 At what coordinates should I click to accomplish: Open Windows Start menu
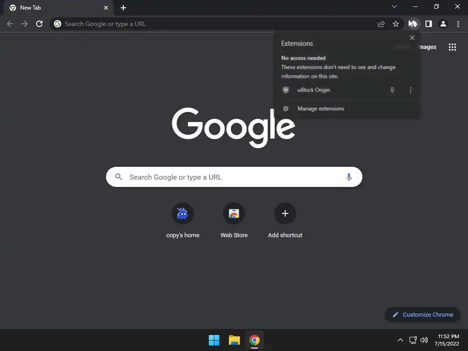point(214,340)
